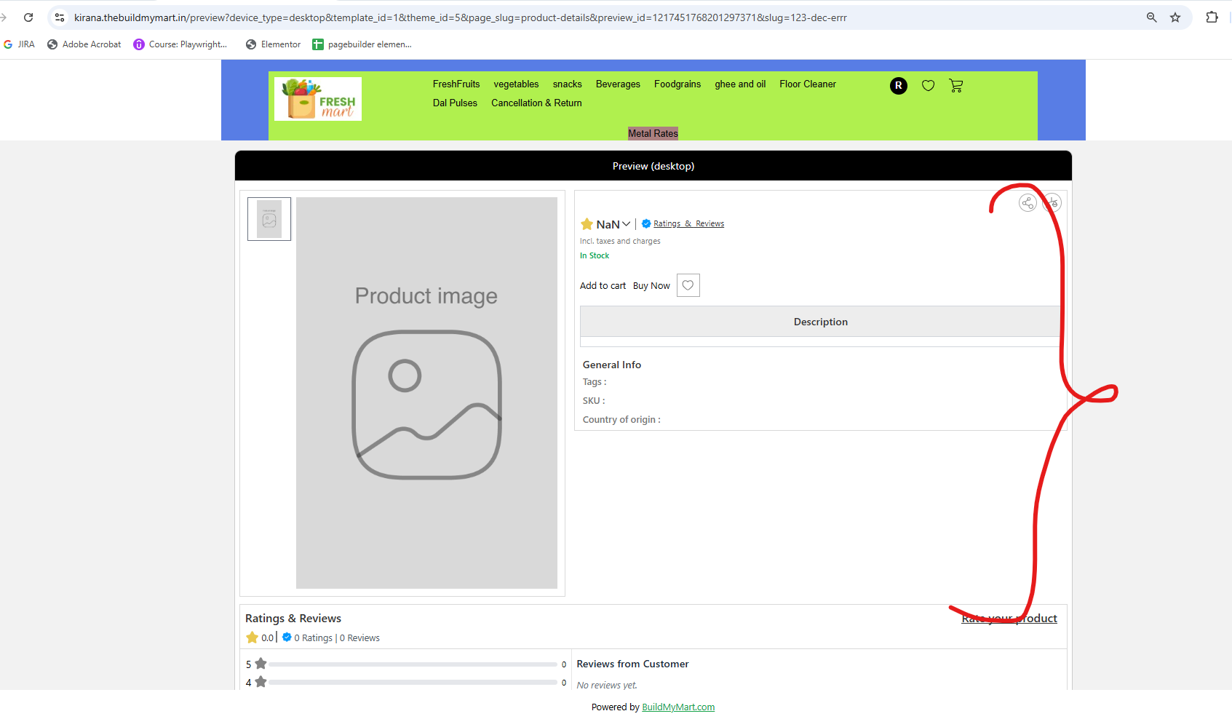Viewport: 1232px width, 719px height.
Task: Open the Elementor bookmark
Action: coord(274,44)
